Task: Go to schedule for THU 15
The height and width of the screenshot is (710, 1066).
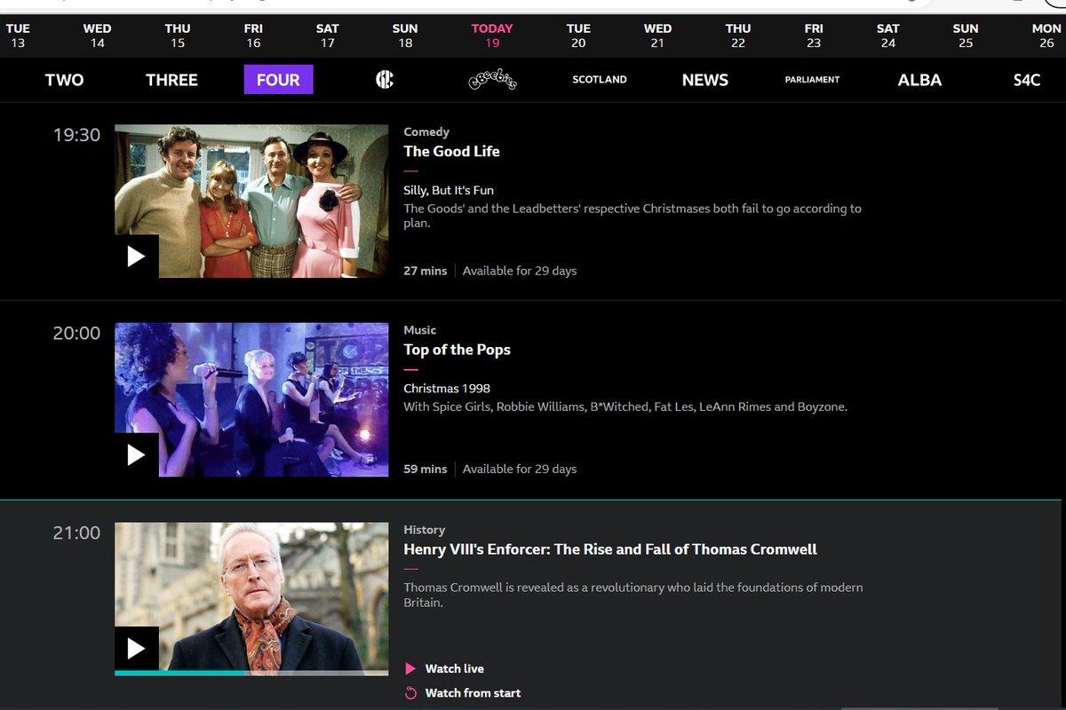Action: (178, 35)
